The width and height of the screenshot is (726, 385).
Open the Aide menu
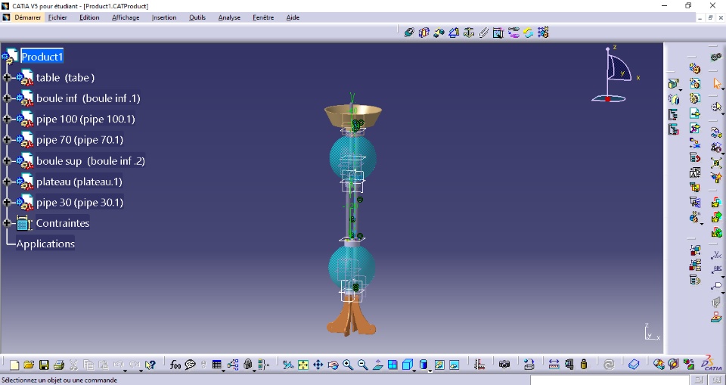pyautogui.click(x=293, y=17)
